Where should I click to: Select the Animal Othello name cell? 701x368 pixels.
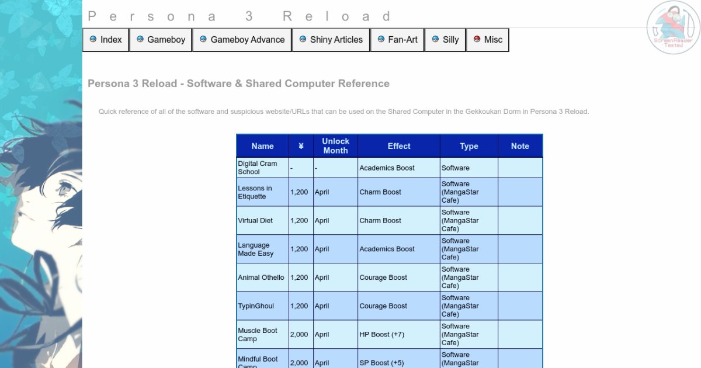[x=262, y=277]
